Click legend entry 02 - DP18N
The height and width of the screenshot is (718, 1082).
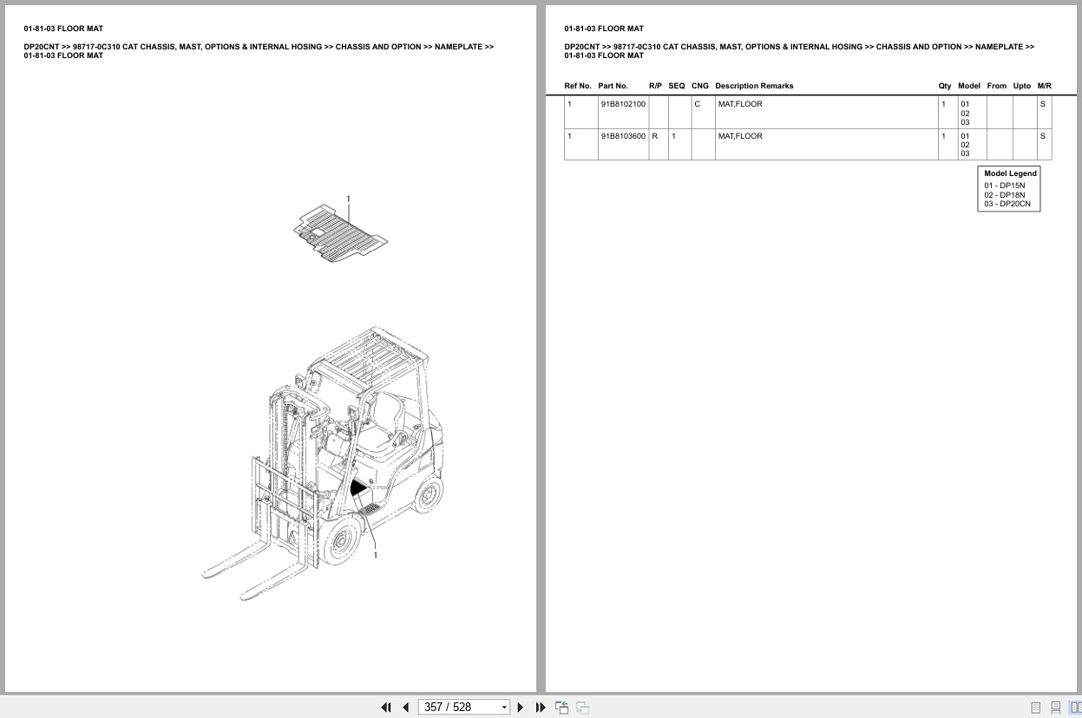[x=1005, y=195]
